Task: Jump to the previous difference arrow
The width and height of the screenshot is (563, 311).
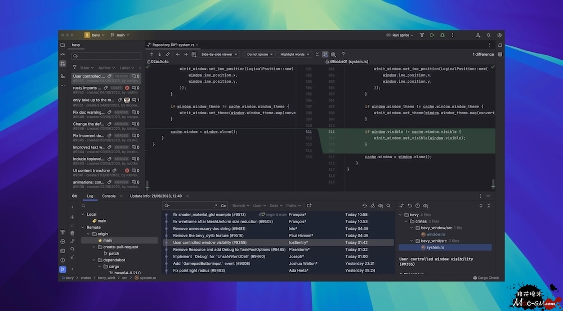Action: click(x=151, y=55)
